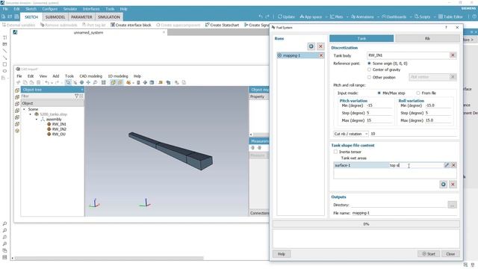Viewport: 478px width, 269px height.
Task: Click the text tool in left sidebar
Action: coord(4,37)
